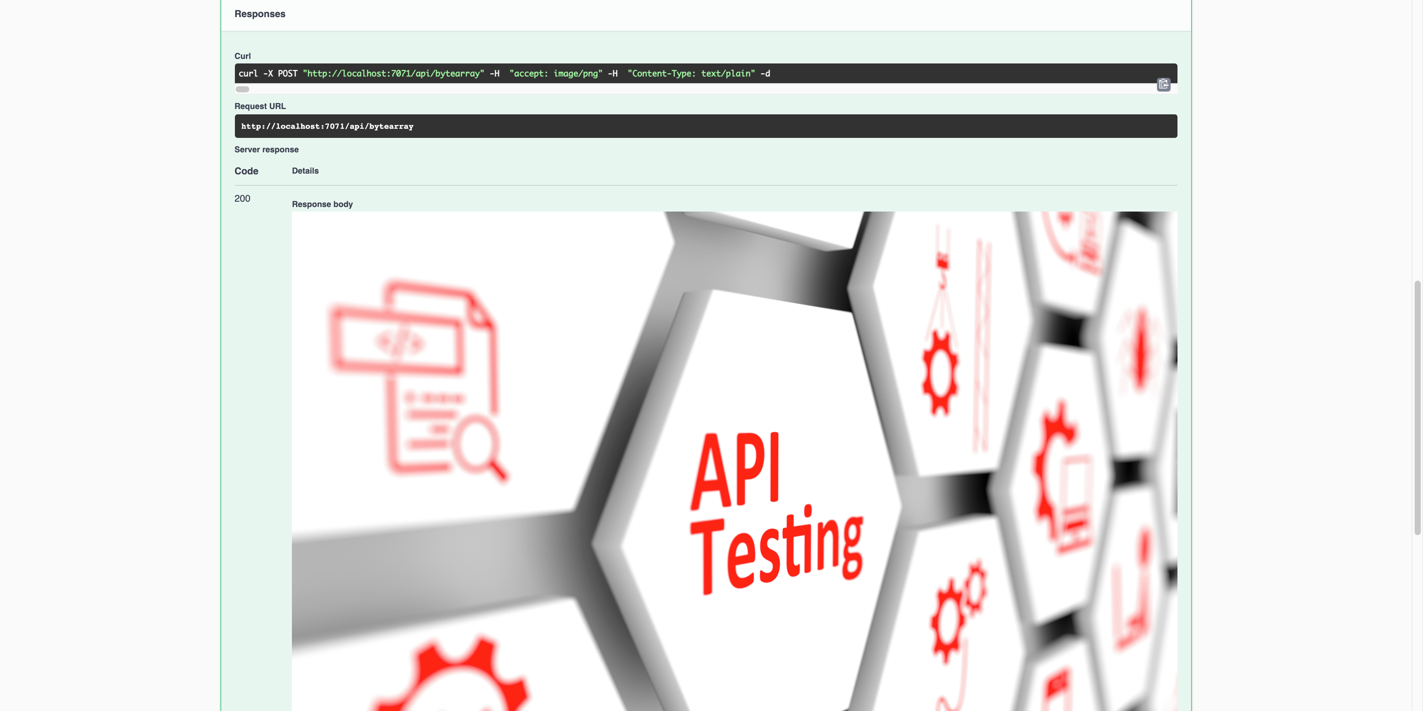Click the 200 response code
1423x711 pixels.
click(242, 199)
